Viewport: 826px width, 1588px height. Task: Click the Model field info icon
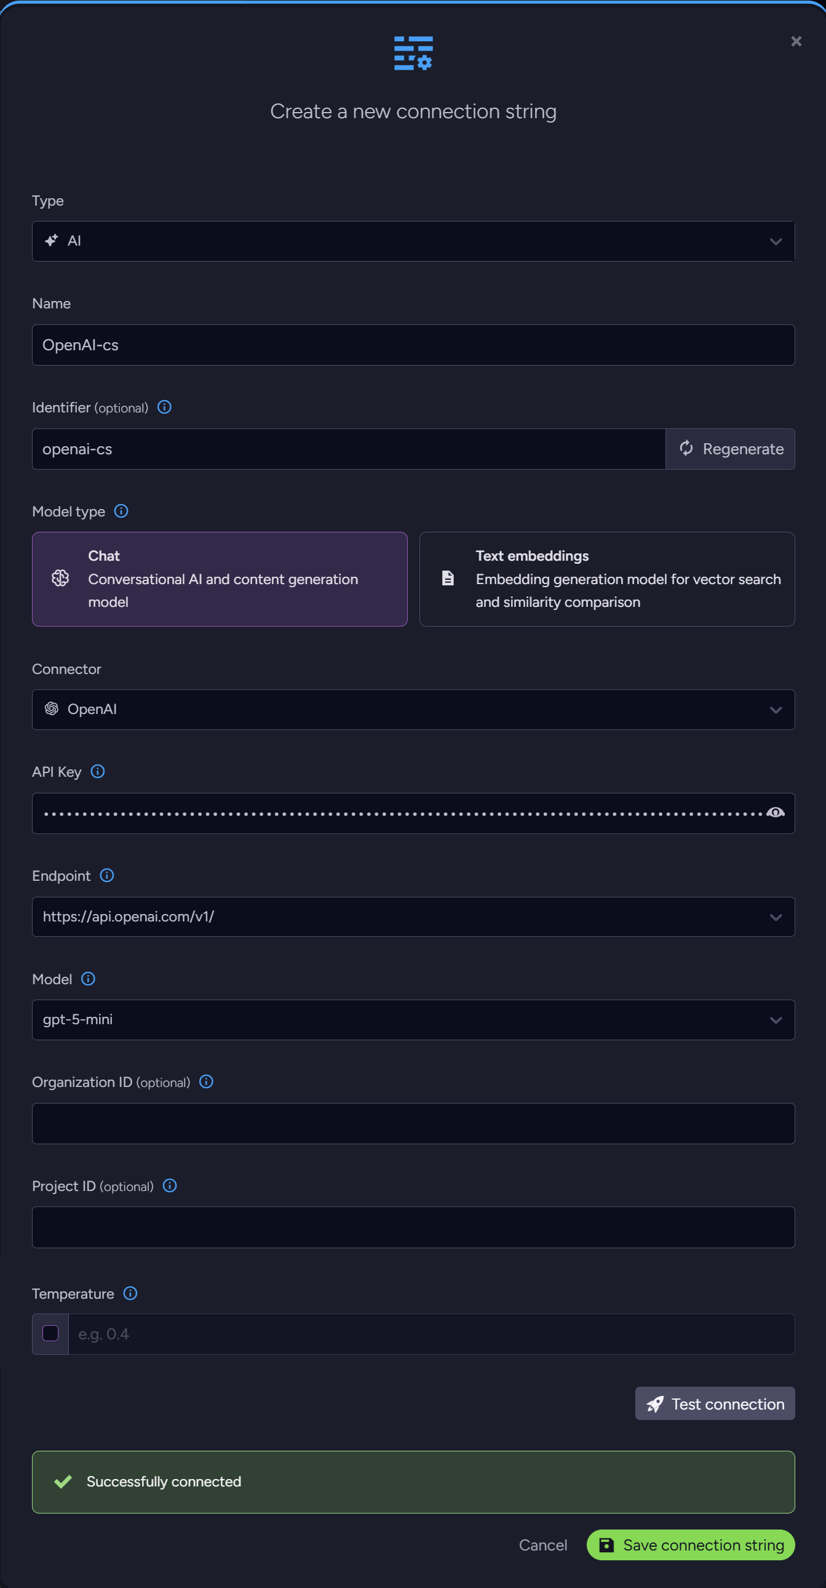pos(89,979)
